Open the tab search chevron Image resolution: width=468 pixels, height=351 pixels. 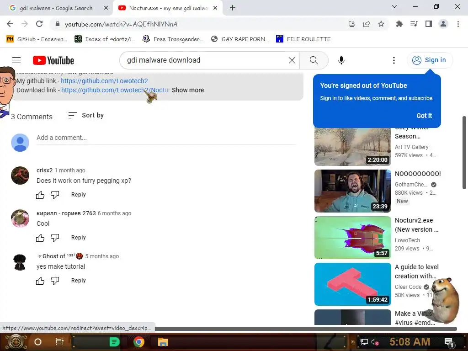tap(394, 6)
